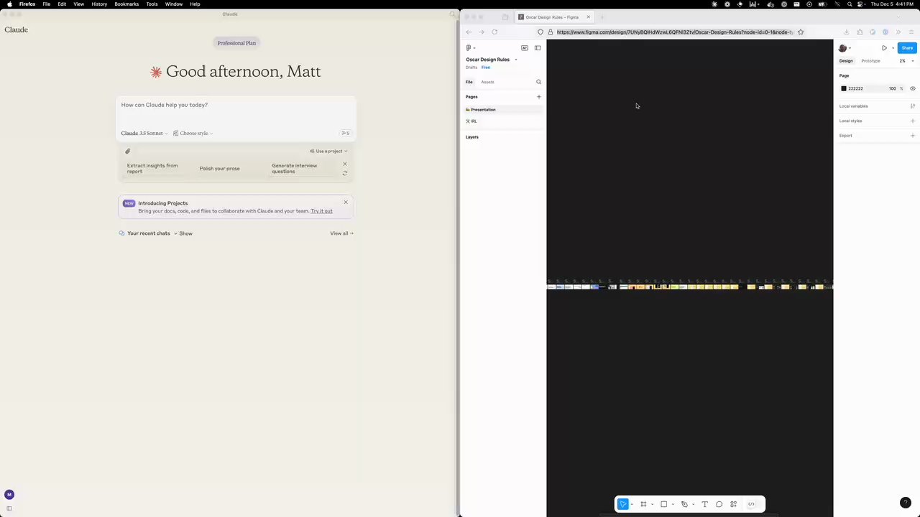Click the Firefox back arrow
The width and height of the screenshot is (920, 517).
point(469,32)
